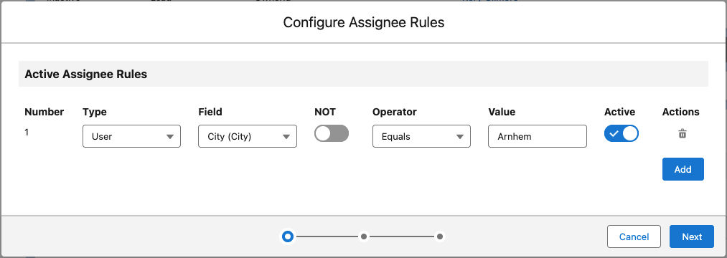Open the Operator dropdown showing Equals
Viewport: 727px width, 258px height.
[421, 136]
